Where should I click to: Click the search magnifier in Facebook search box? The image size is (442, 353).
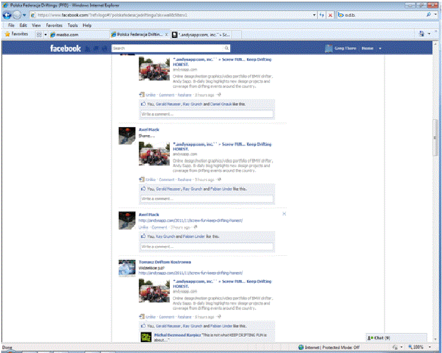click(x=226, y=48)
